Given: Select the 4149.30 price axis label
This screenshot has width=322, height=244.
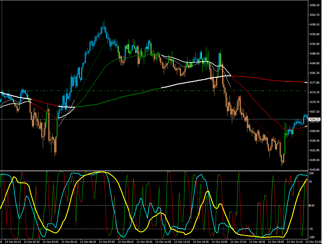Looking at the screenshot, I should click(314, 160).
